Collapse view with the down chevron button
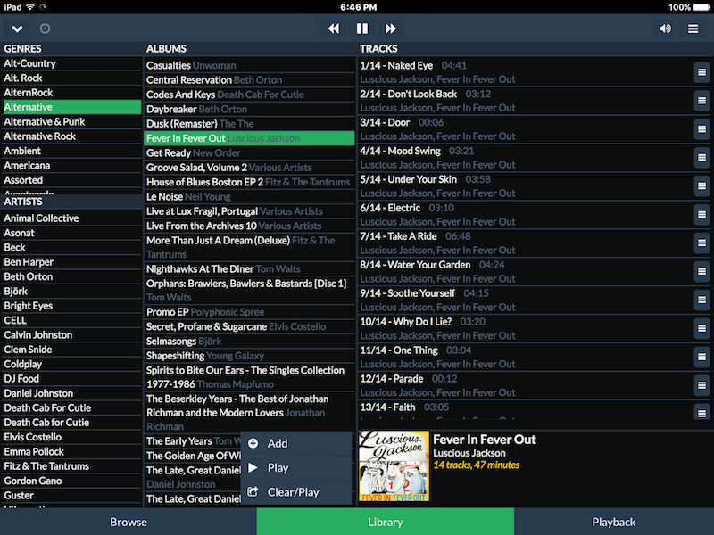Viewport: 714px width, 535px height. 17,29
